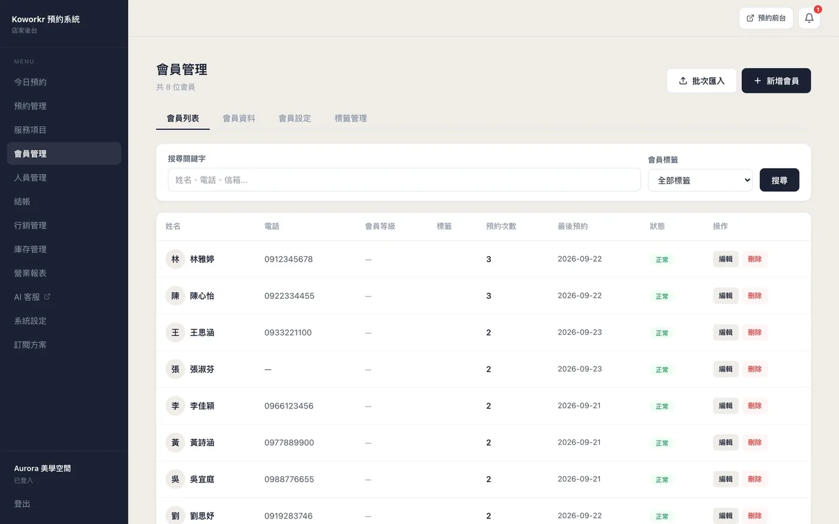Screen dimensions: 839x524
Task: Select the 會員列表 tab
Action: [x=183, y=119]
